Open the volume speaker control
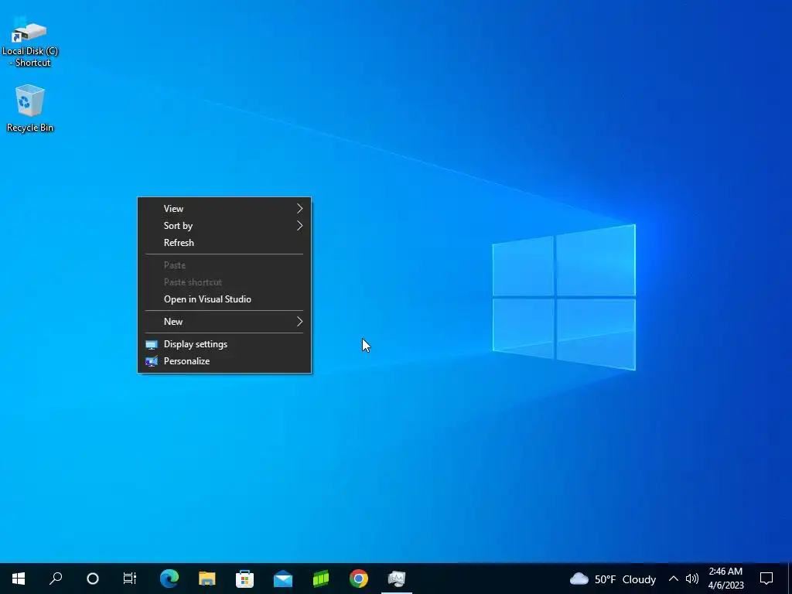Screen dimensions: 792x594 692,579
